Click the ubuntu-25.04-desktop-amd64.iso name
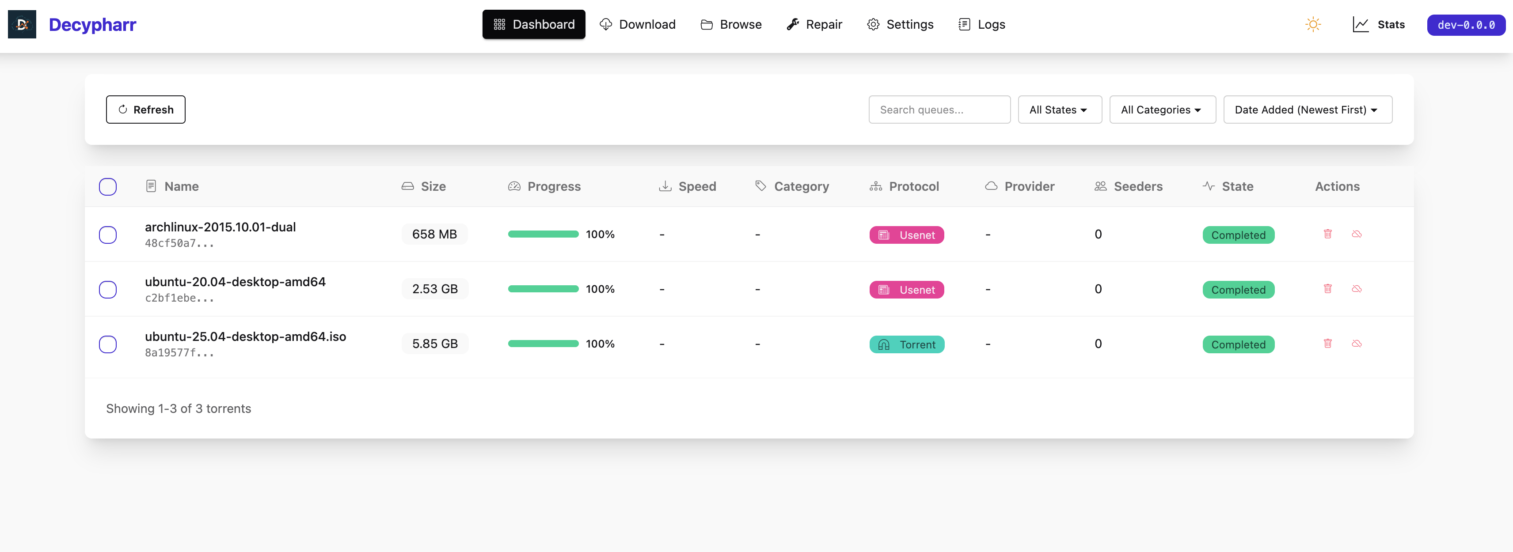Image resolution: width=1513 pixels, height=552 pixels. pos(246,336)
